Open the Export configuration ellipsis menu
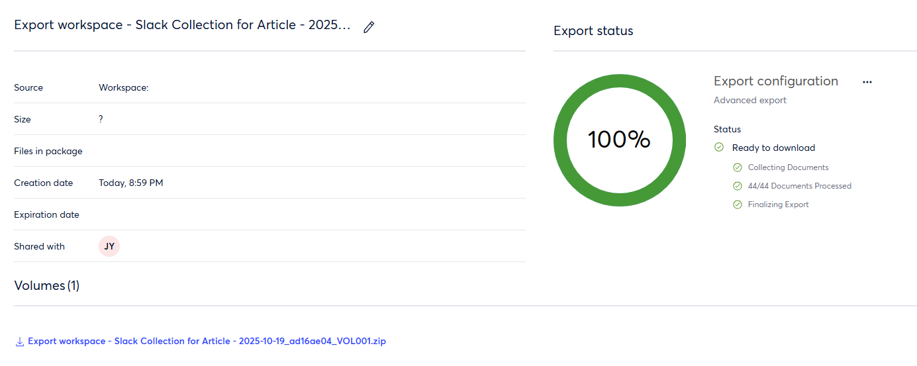Image resolution: width=917 pixels, height=366 pixels. (x=867, y=82)
